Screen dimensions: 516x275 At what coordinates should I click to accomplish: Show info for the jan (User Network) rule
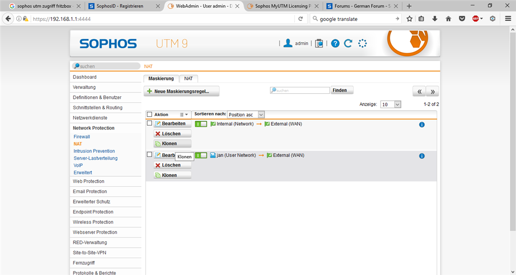point(422,156)
